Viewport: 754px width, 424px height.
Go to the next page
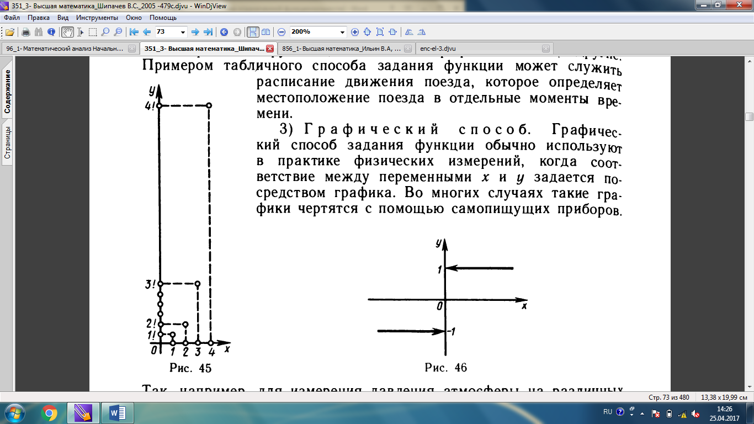pyautogui.click(x=195, y=32)
